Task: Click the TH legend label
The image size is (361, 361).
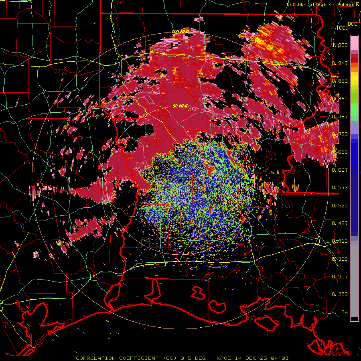Action: point(345,312)
